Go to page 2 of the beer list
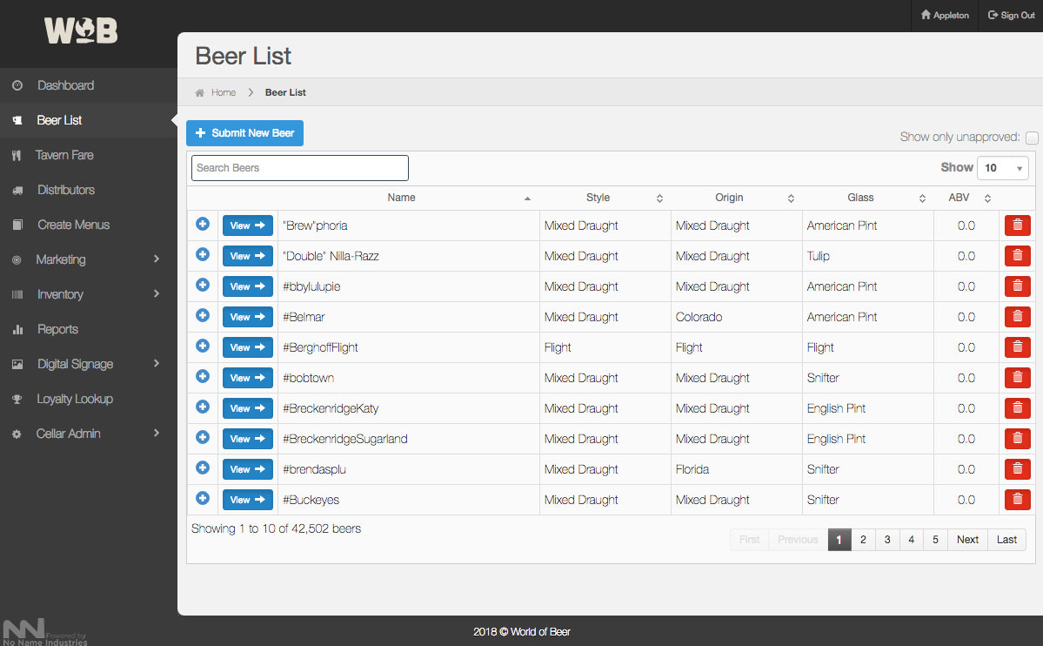The width and height of the screenshot is (1043, 646). [x=863, y=540]
